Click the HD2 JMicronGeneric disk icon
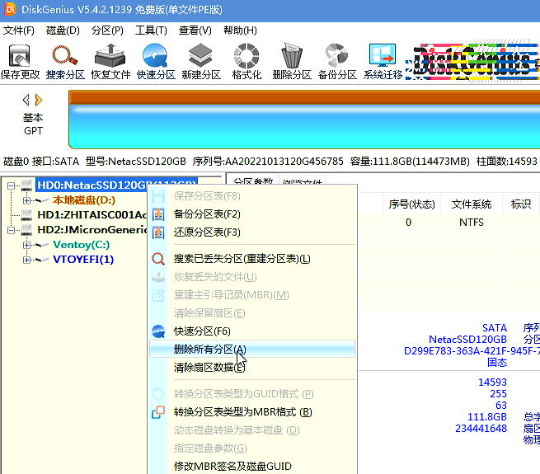 (x=26, y=230)
